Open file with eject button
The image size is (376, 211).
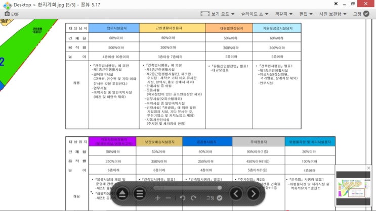[x=122, y=193]
